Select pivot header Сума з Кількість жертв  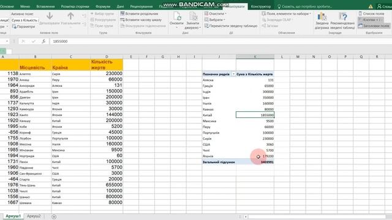(x=255, y=74)
